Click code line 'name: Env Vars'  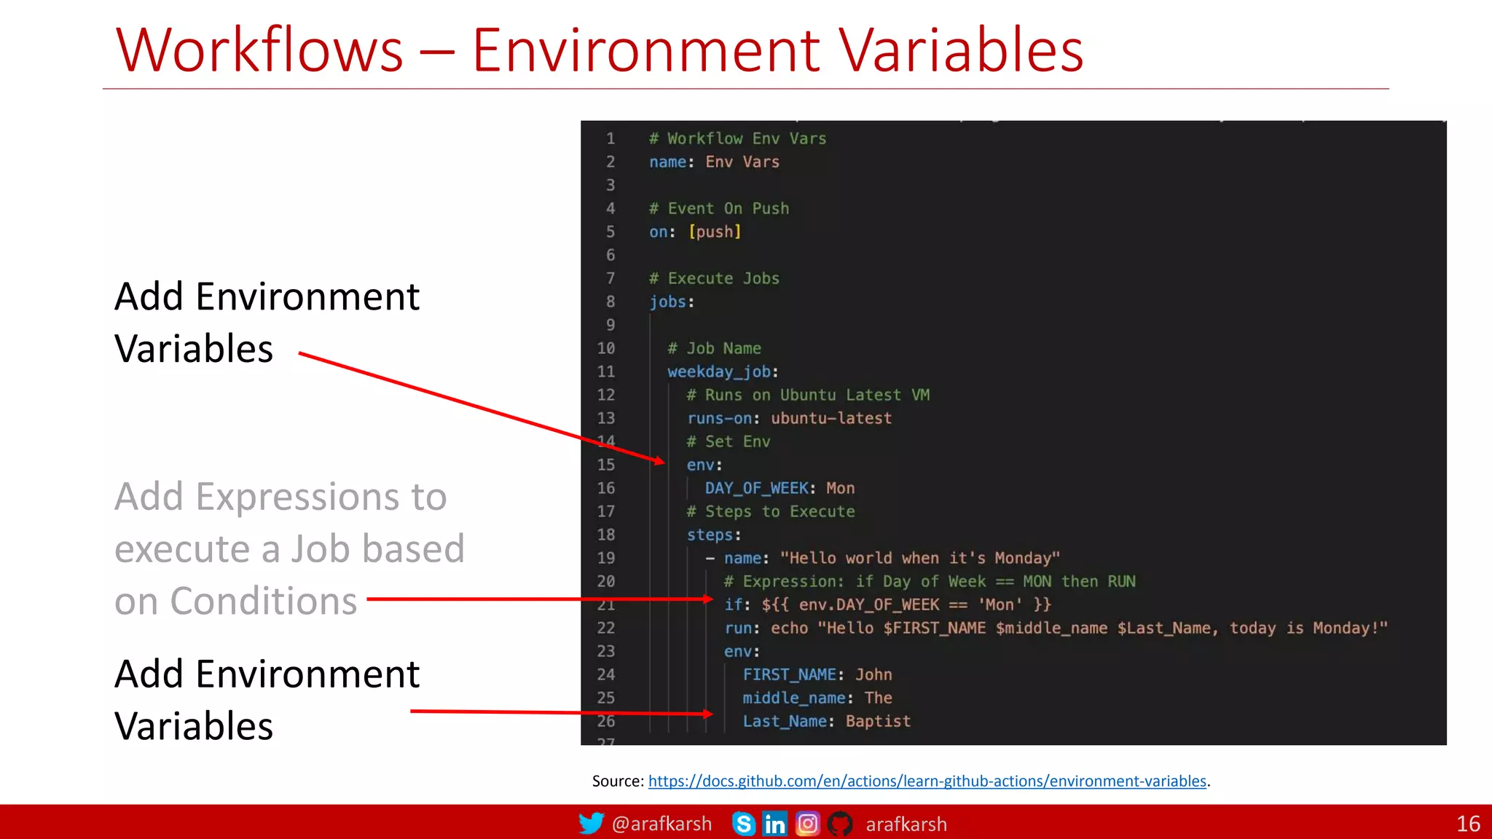click(x=714, y=162)
